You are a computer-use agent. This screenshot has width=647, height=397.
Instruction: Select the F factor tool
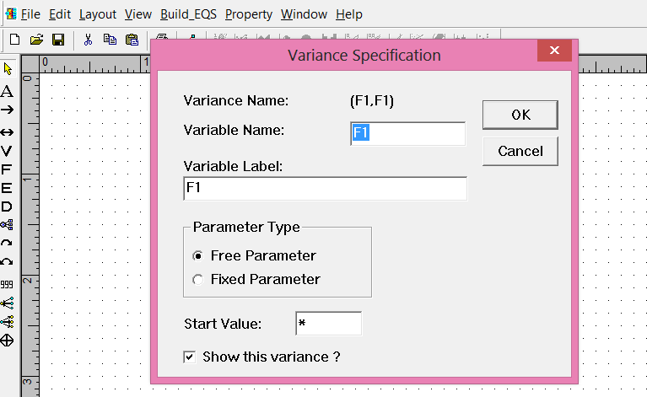point(6,169)
